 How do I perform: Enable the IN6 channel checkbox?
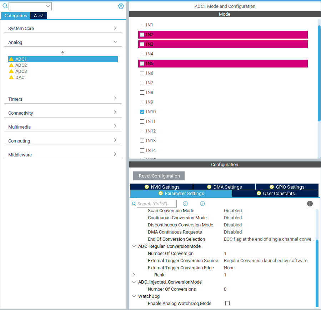pos(142,73)
